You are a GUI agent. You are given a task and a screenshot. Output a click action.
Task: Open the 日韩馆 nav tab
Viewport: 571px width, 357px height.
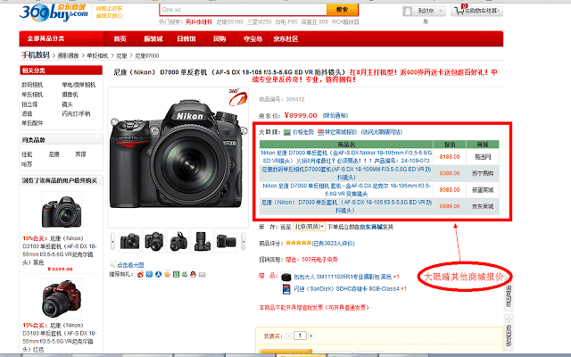tap(186, 39)
